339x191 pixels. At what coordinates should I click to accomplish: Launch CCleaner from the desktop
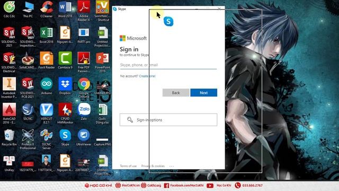pos(47,7)
